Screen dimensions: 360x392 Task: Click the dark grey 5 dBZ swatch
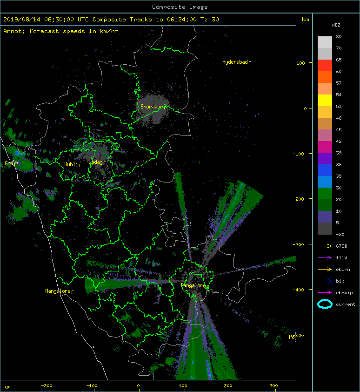coord(325,229)
